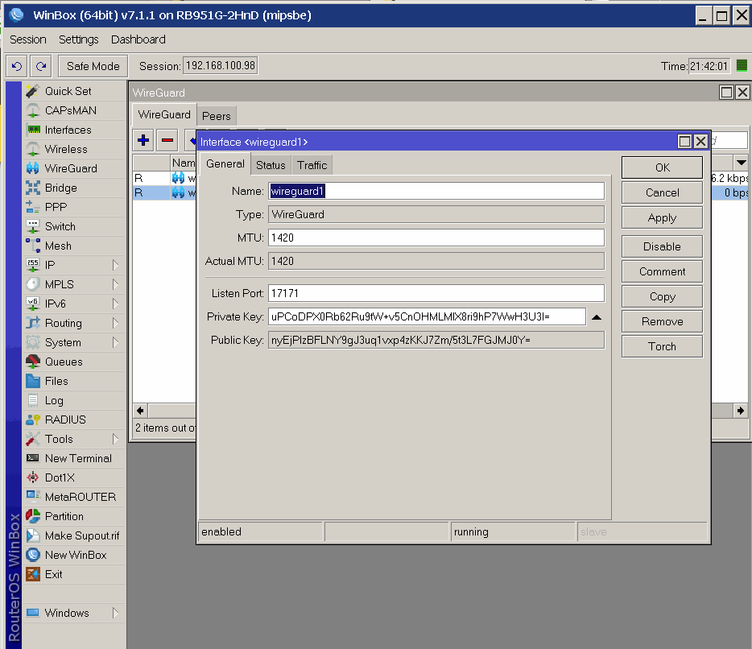752x649 pixels.
Task: Select General tab in interface dialog
Action: pyautogui.click(x=225, y=164)
